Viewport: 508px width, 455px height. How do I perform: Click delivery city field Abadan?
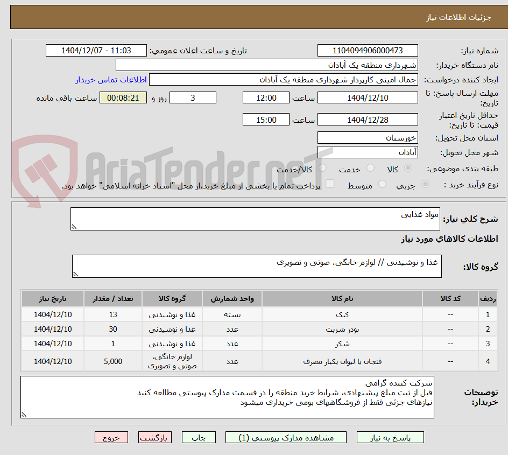(x=368, y=152)
